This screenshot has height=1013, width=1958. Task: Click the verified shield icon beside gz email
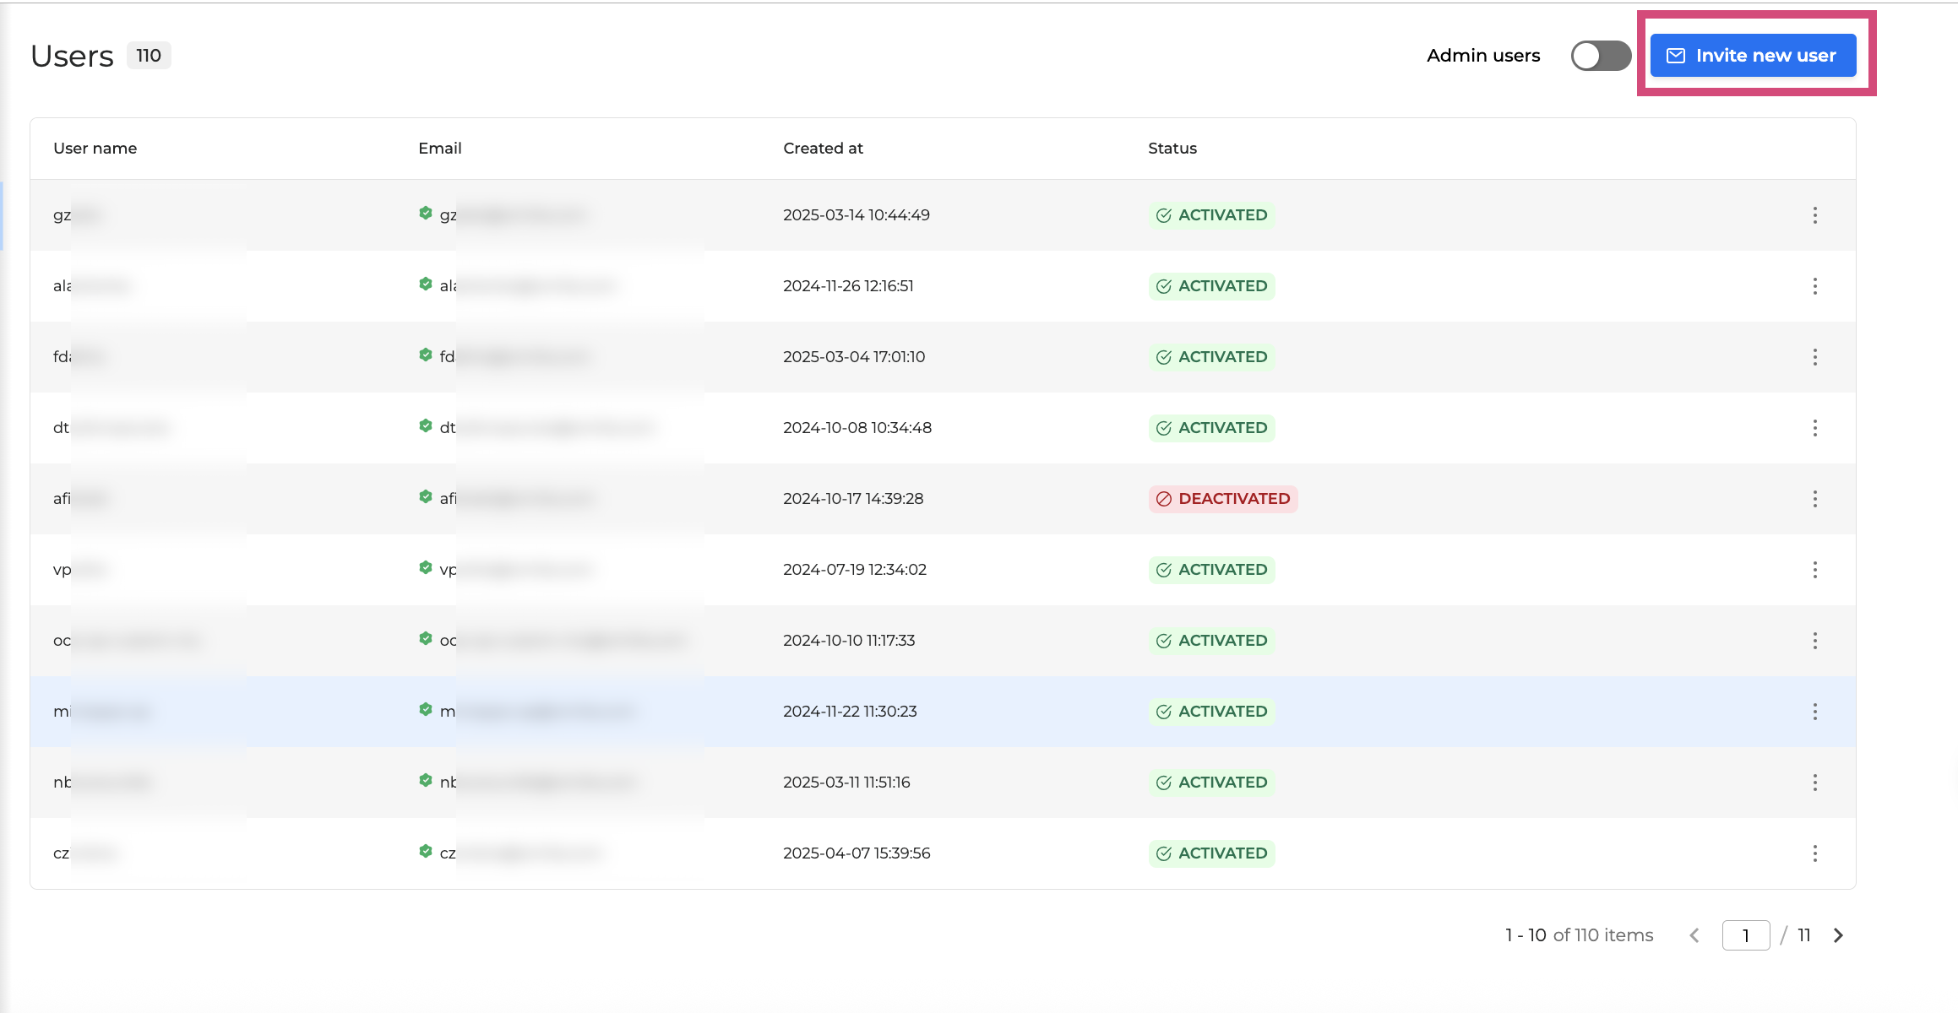click(426, 213)
